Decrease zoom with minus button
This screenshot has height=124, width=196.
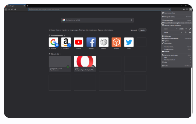(177, 29)
